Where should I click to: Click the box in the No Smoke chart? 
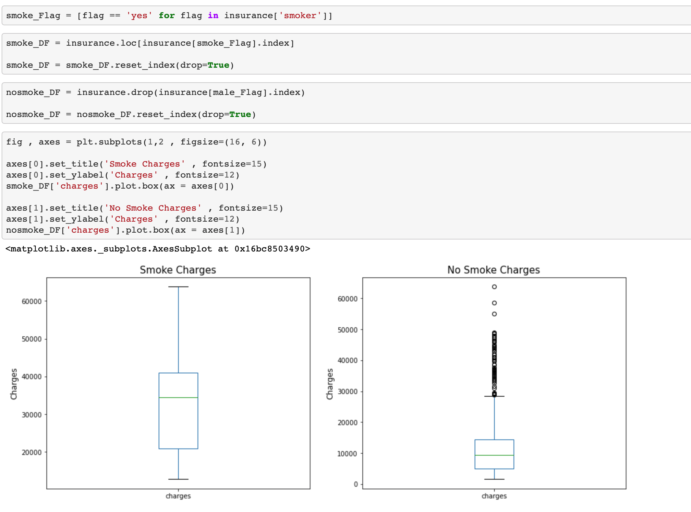coord(494,447)
